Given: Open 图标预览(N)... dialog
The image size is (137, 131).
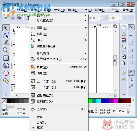Looking at the screenshot, I should click(x=59, y=95).
